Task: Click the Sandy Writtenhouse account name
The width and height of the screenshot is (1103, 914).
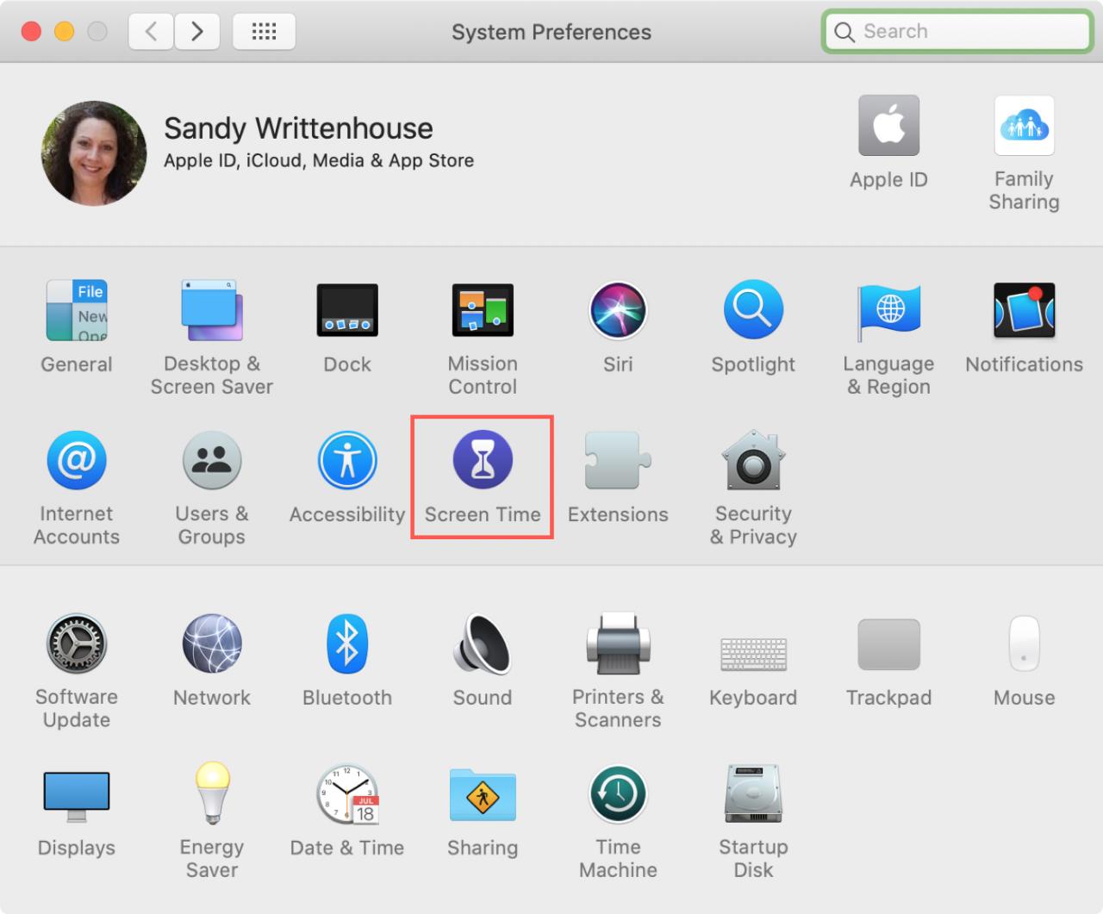Action: coord(298,128)
